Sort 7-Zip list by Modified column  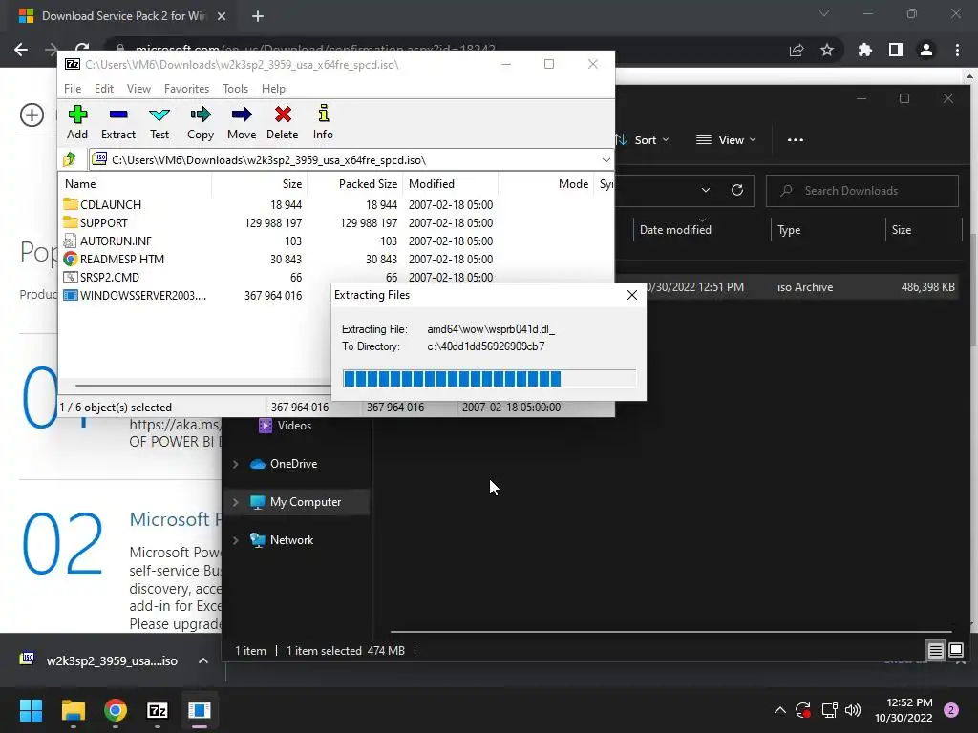click(451, 184)
